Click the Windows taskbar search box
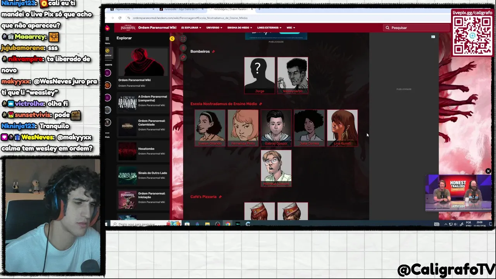Image resolution: width=496 pixels, height=279 pixels. [146, 224]
